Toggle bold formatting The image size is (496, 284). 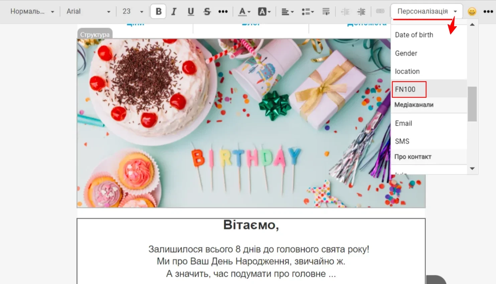pyautogui.click(x=158, y=12)
